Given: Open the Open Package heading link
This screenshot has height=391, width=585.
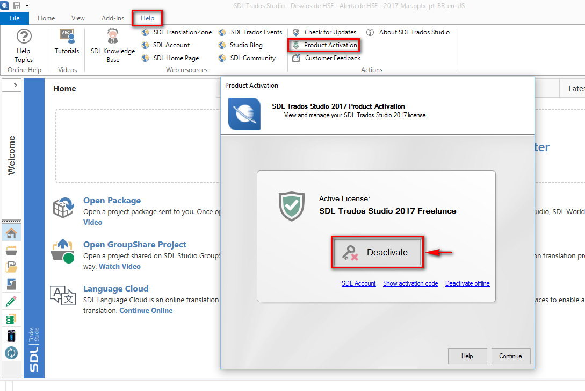Looking at the screenshot, I should [112, 201].
